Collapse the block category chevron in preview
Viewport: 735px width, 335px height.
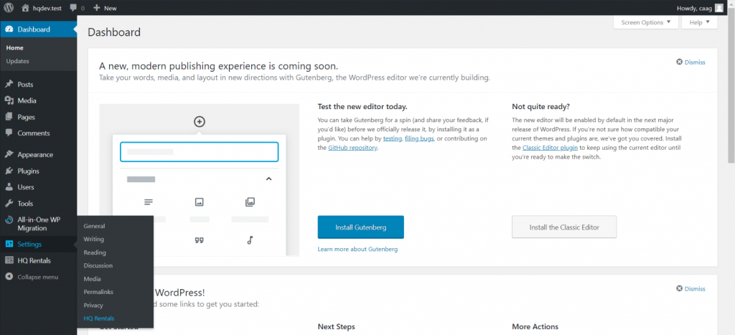268,179
